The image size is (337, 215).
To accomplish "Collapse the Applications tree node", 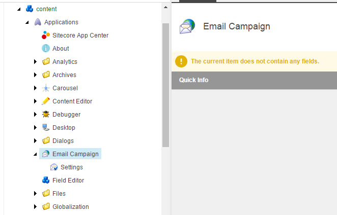I will pos(27,22).
